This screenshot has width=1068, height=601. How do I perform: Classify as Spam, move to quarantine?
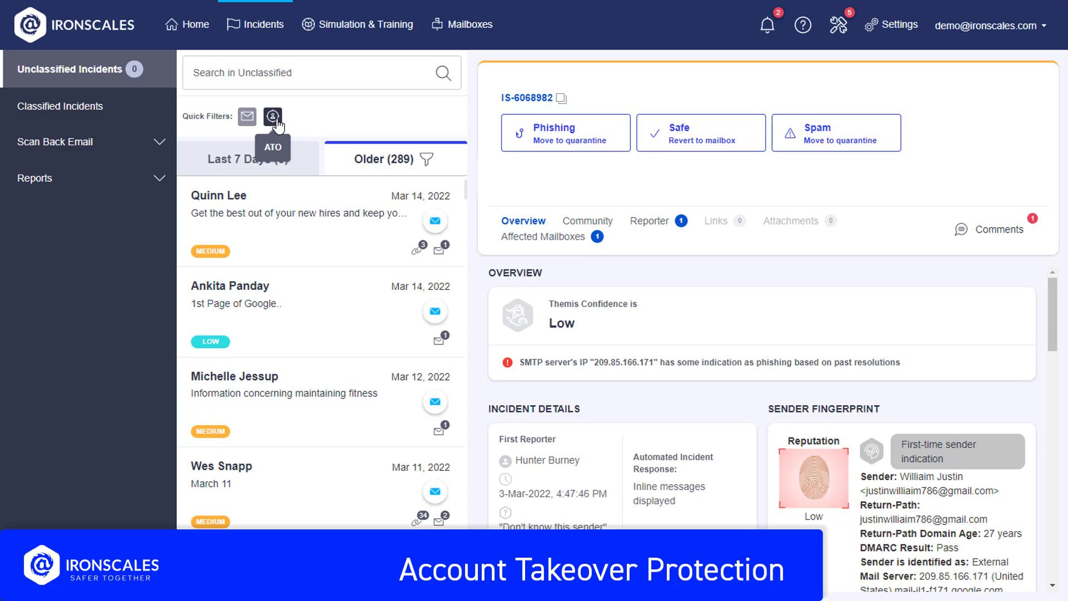click(836, 133)
